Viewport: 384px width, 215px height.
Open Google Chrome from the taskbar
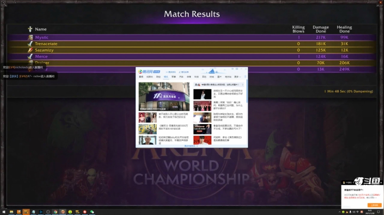55,212
